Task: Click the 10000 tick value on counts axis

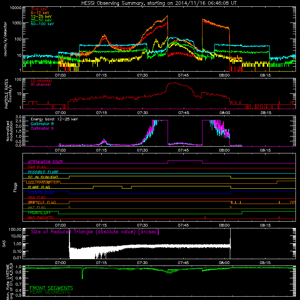Action: tap(16, 8)
